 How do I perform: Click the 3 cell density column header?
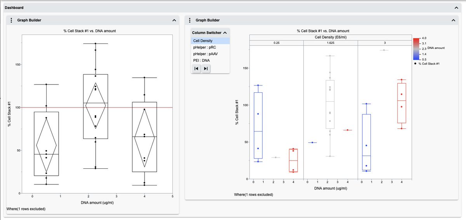point(384,43)
